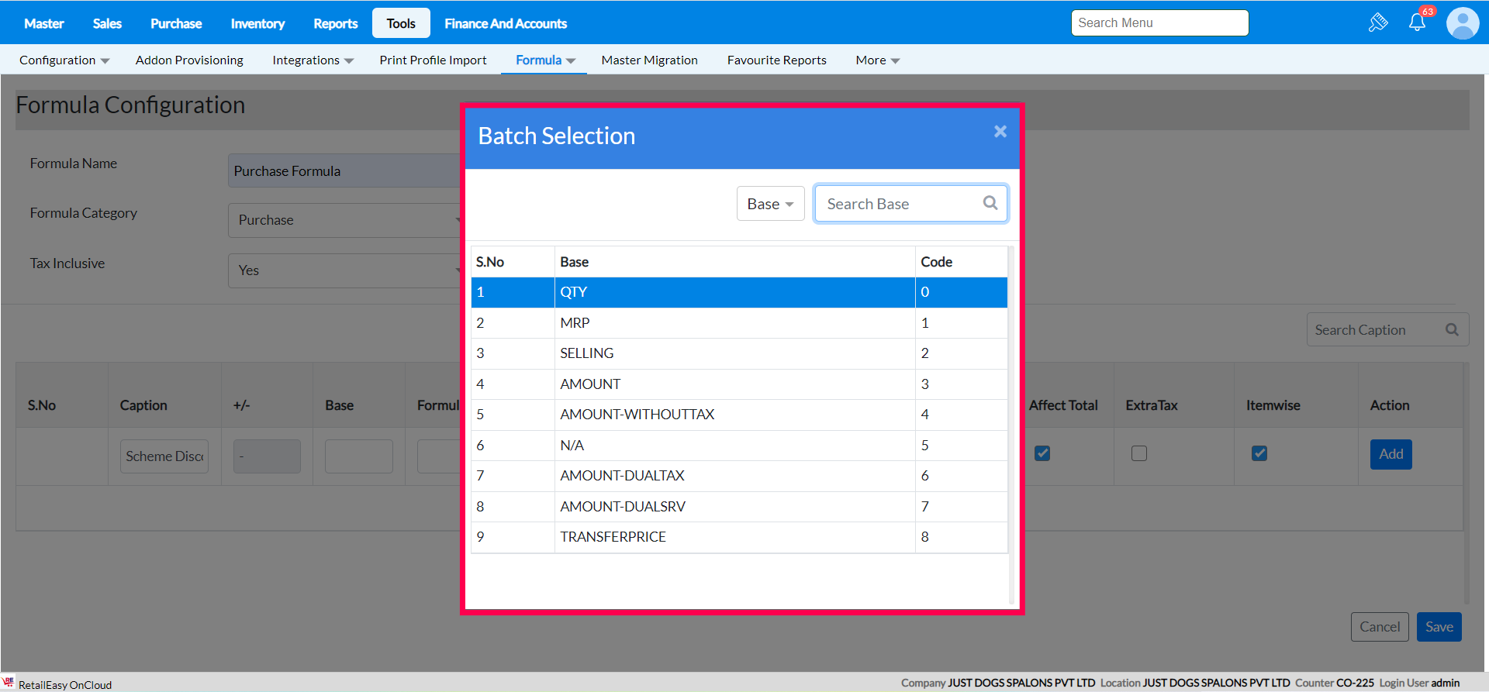This screenshot has width=1489, height=692.
Task: Focus the Search Menu field
Action: 1159,23
